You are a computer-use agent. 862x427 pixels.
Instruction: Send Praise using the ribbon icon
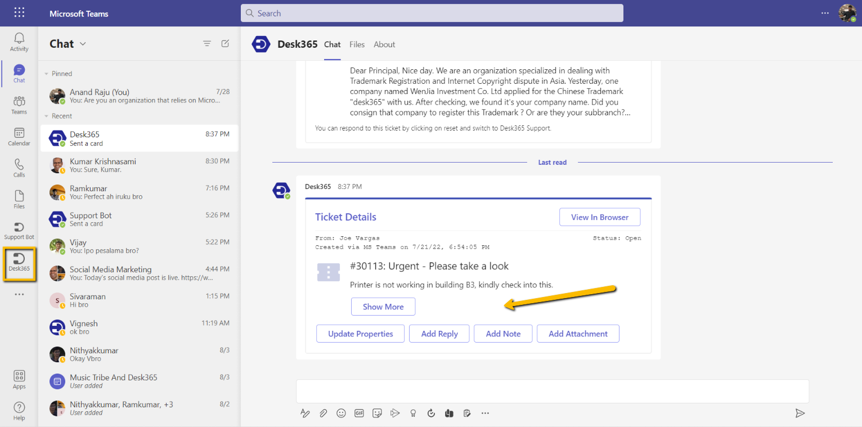413,413
